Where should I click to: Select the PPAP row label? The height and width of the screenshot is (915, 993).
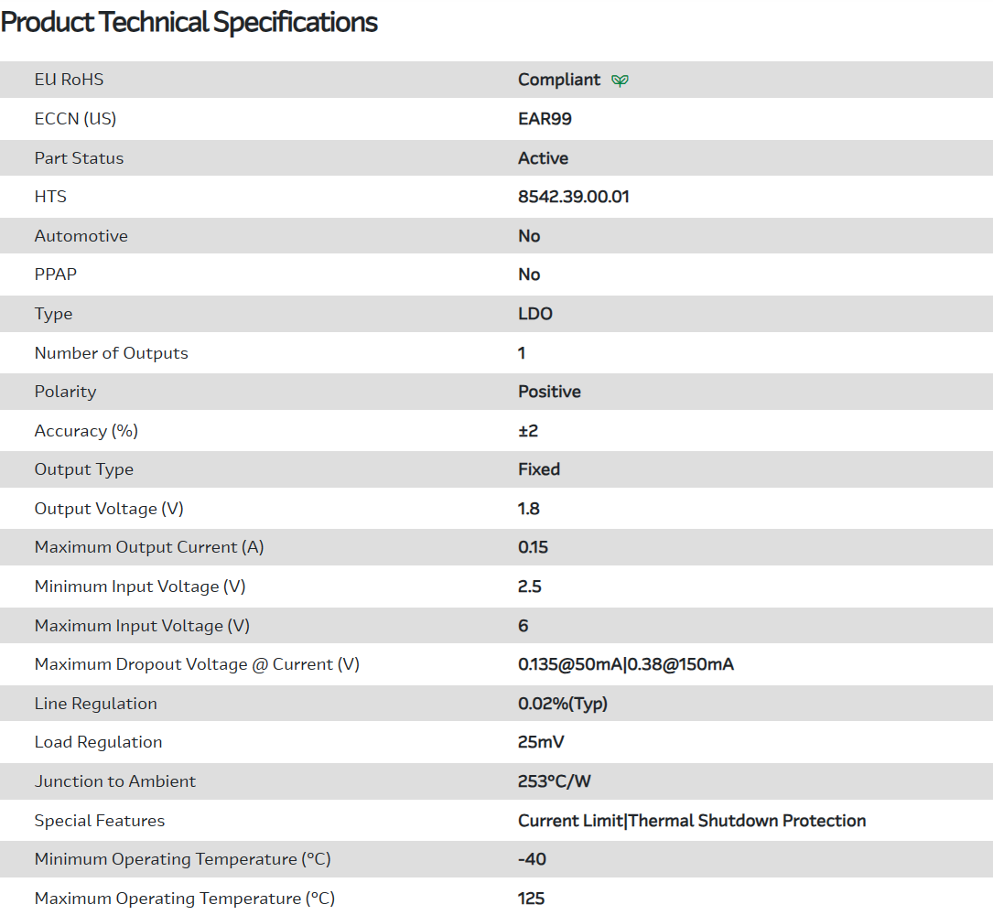point(55,274)
